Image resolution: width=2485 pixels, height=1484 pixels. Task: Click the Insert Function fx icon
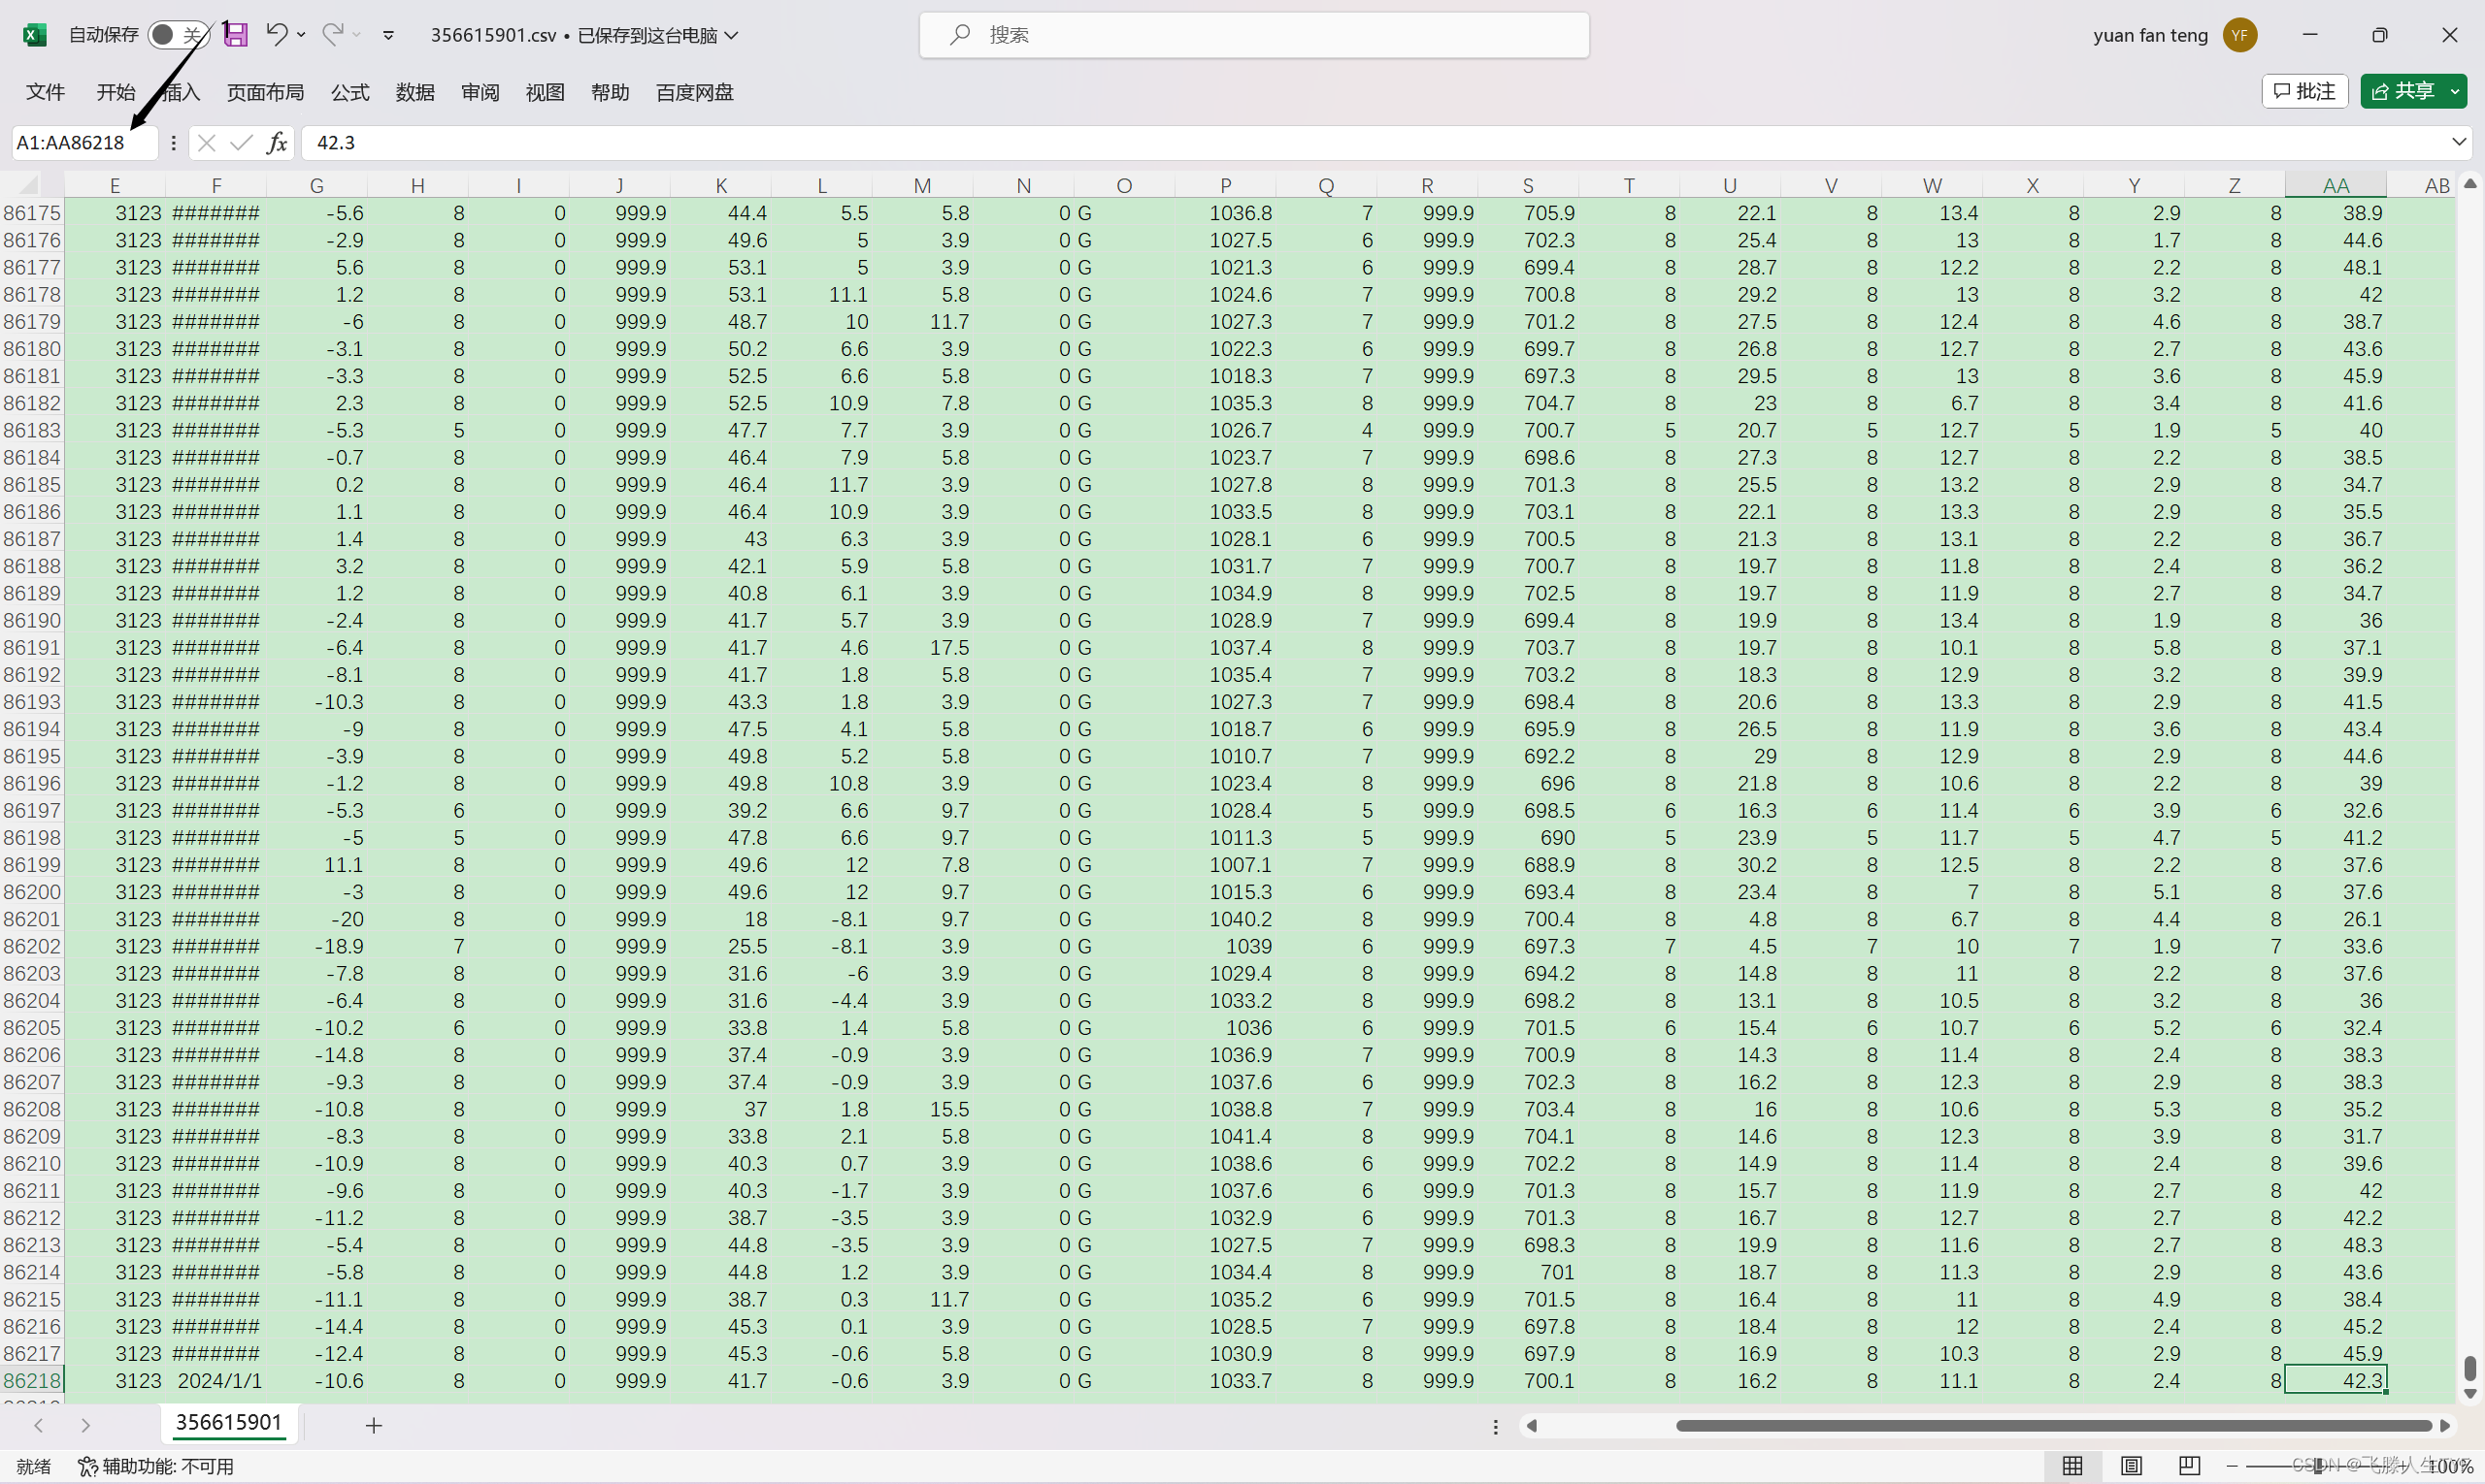point(278,143)
